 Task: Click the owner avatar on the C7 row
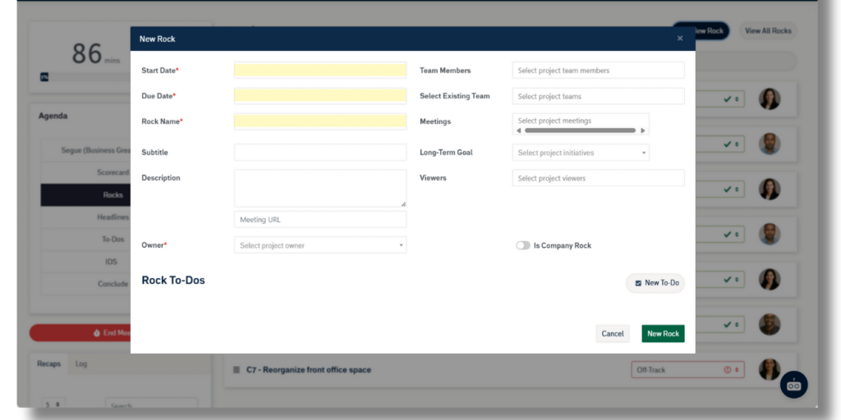[x=769, y=369]
